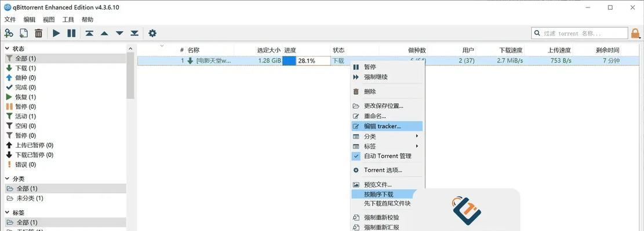This screenshot has width=644, height=231.
Task: Expand the 分类 submenu in context menu
Action: [387, 136]
